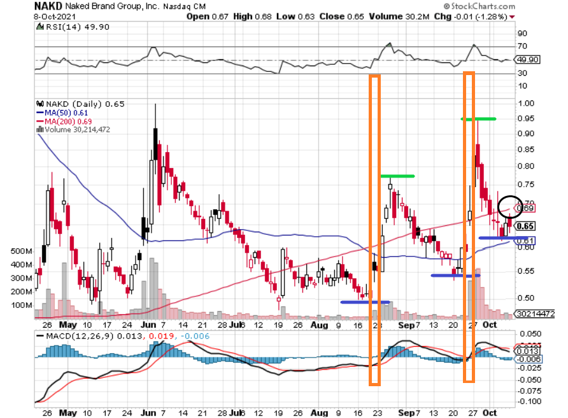Click the 30214472 volume marker
The width and height of the screenshot is (568, 418).
tap(535, 314)
